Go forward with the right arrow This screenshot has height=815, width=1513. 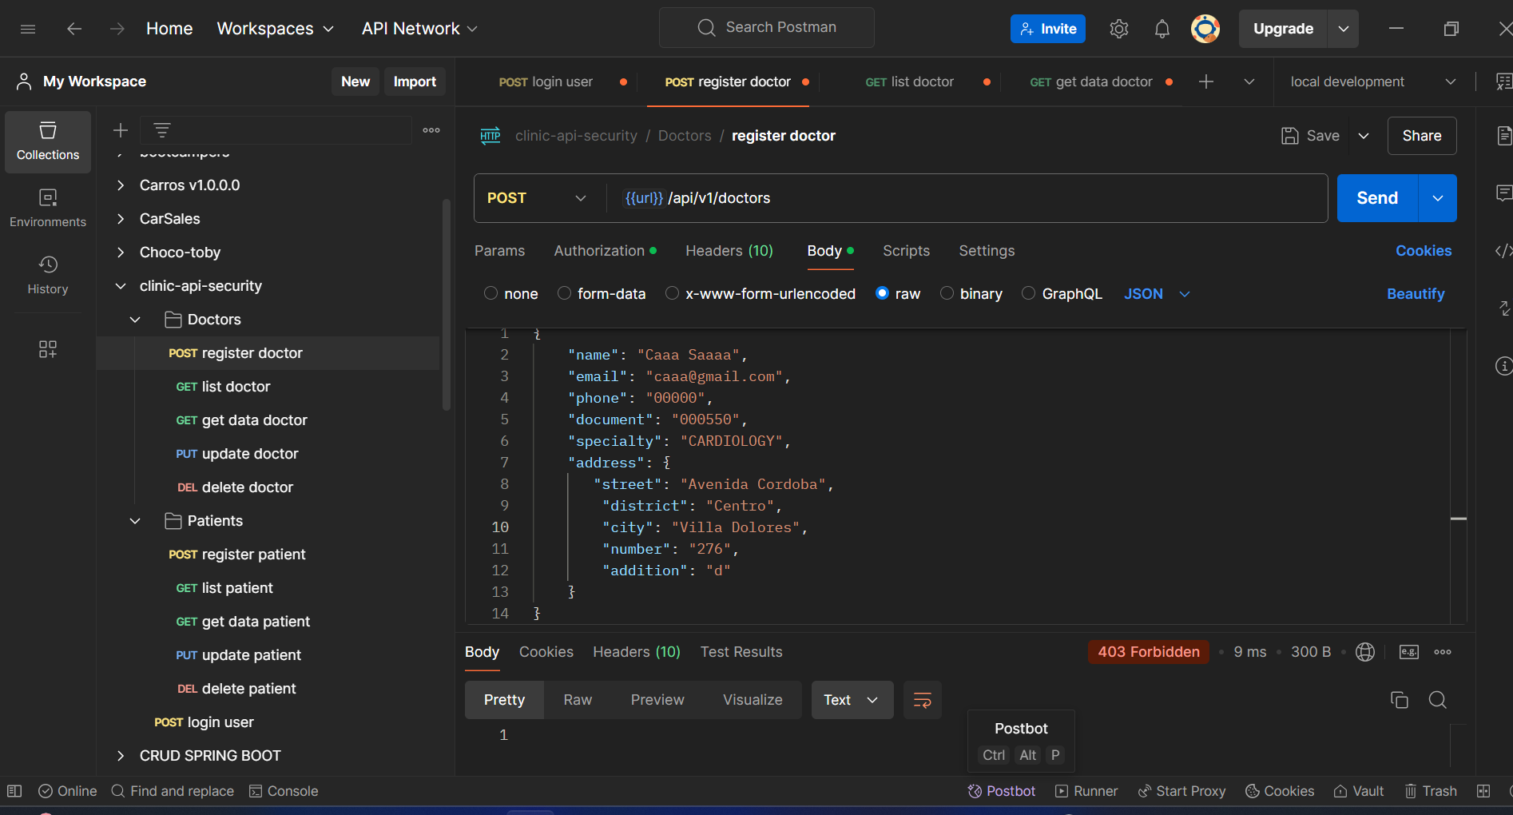pos(117,29)
